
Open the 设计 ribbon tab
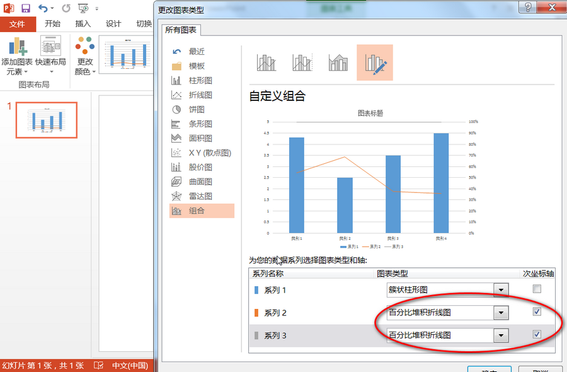tap(113, 24)
